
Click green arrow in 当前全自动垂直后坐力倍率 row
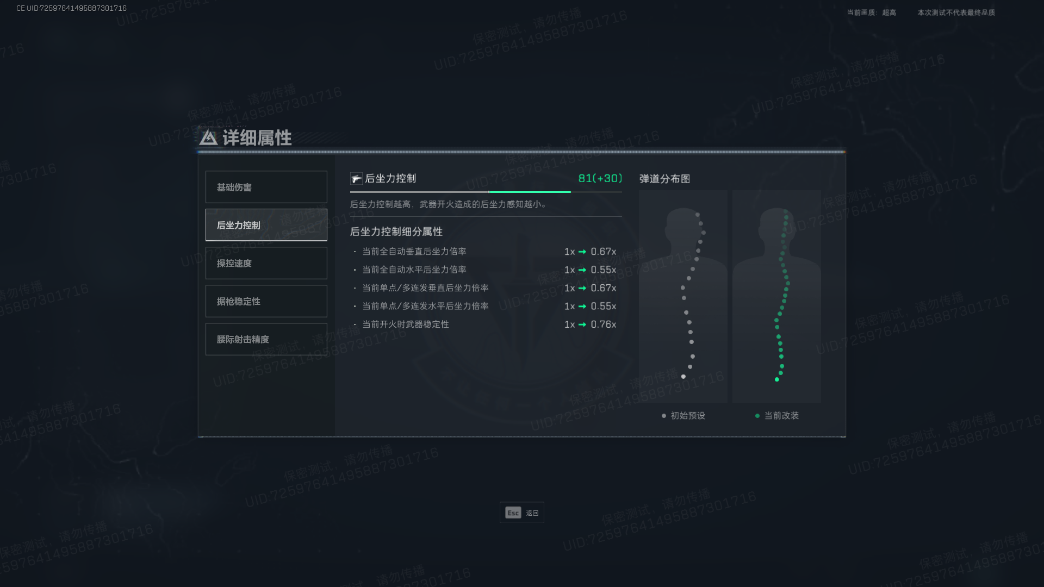[582, 252]
